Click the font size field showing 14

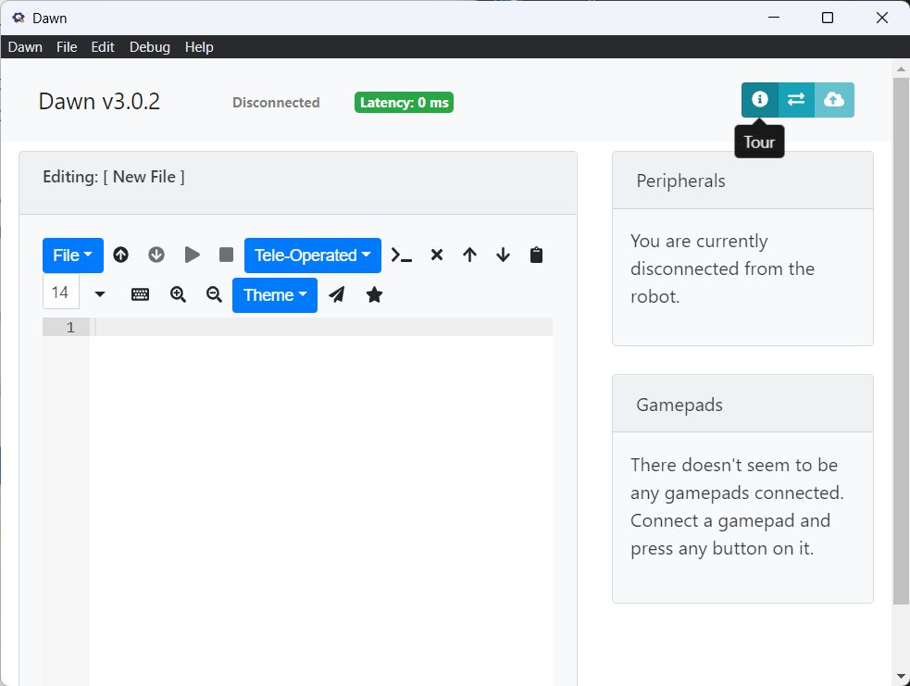tap(61, 292)
